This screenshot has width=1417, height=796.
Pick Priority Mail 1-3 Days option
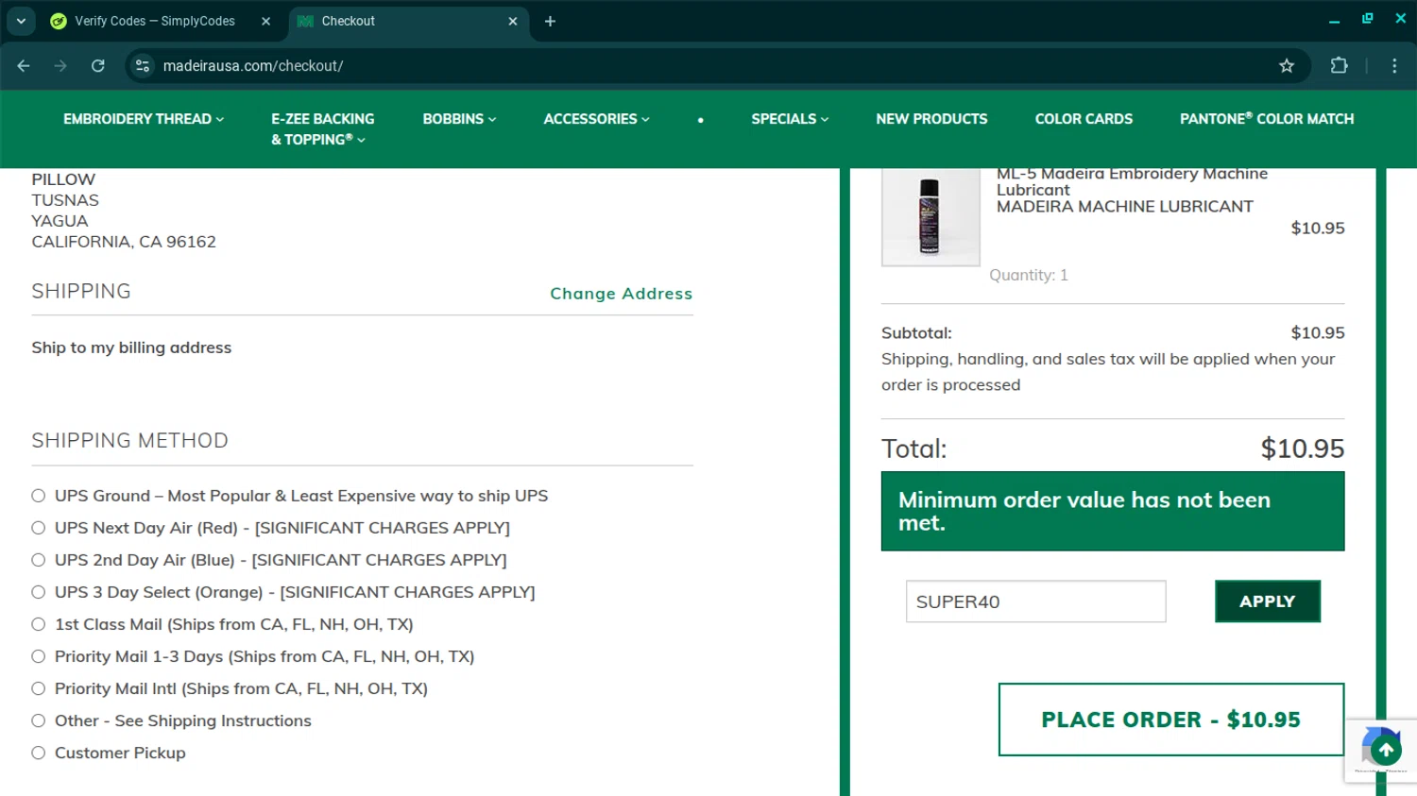click(39, 656)
